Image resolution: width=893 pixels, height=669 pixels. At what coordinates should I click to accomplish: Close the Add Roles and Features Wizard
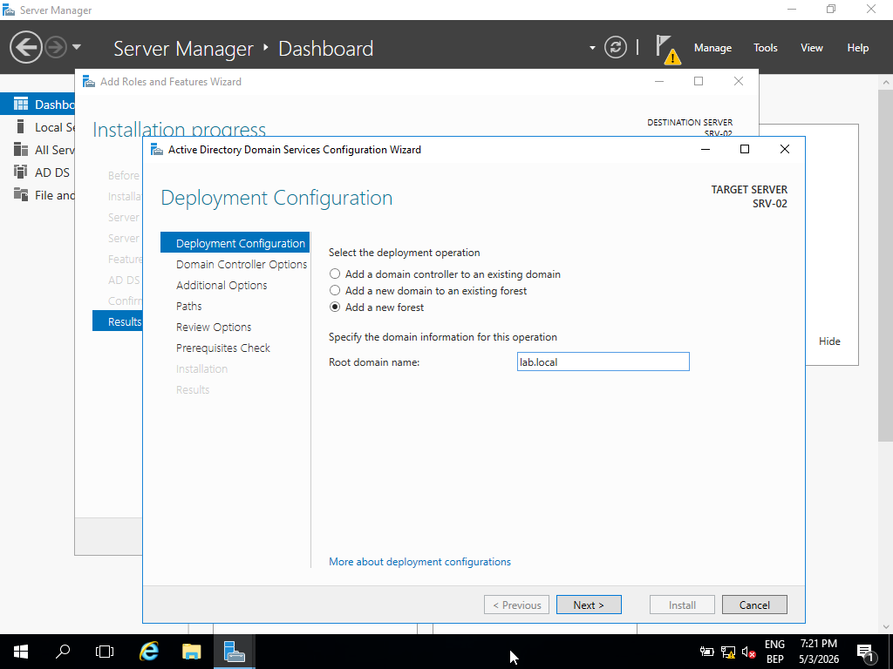739,81
